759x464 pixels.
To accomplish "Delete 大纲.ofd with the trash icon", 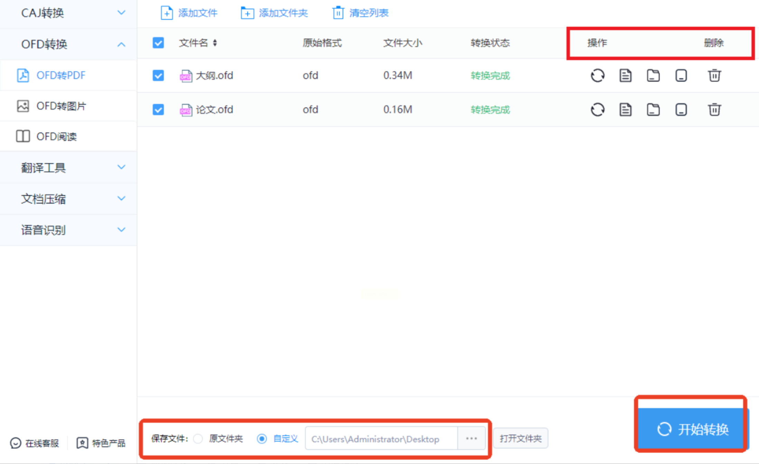I will 714,75.
